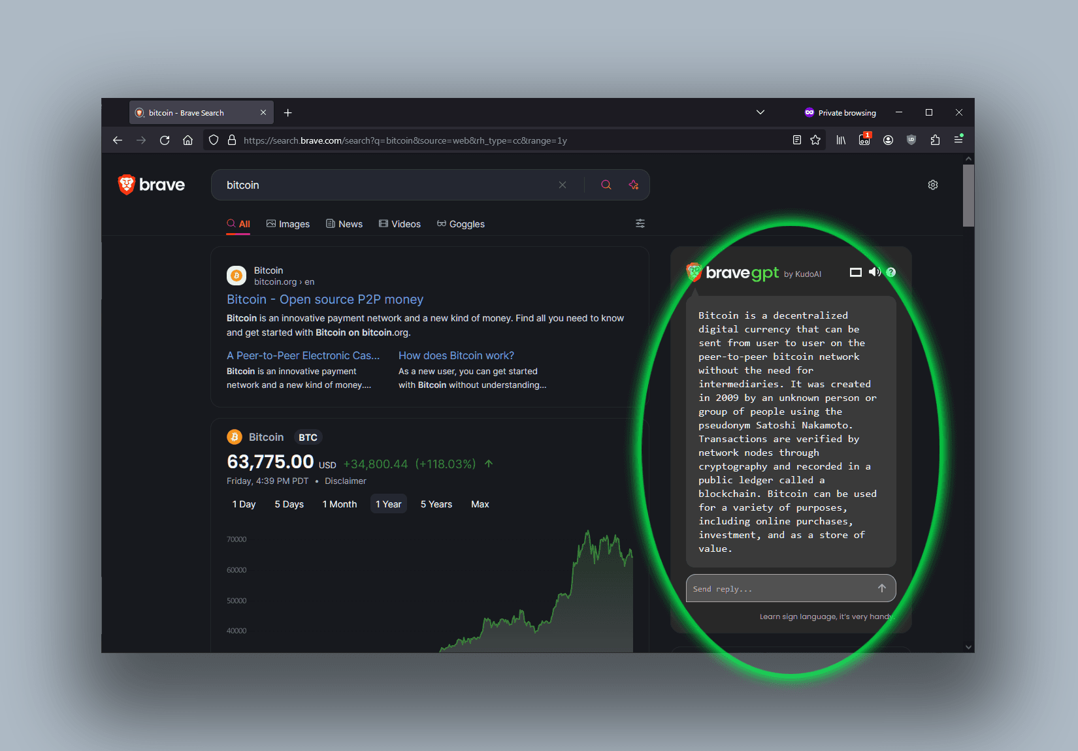1078x751 pixels.
Task: Reload the page with the refresh icon
Action: click(x=165, y=140)
